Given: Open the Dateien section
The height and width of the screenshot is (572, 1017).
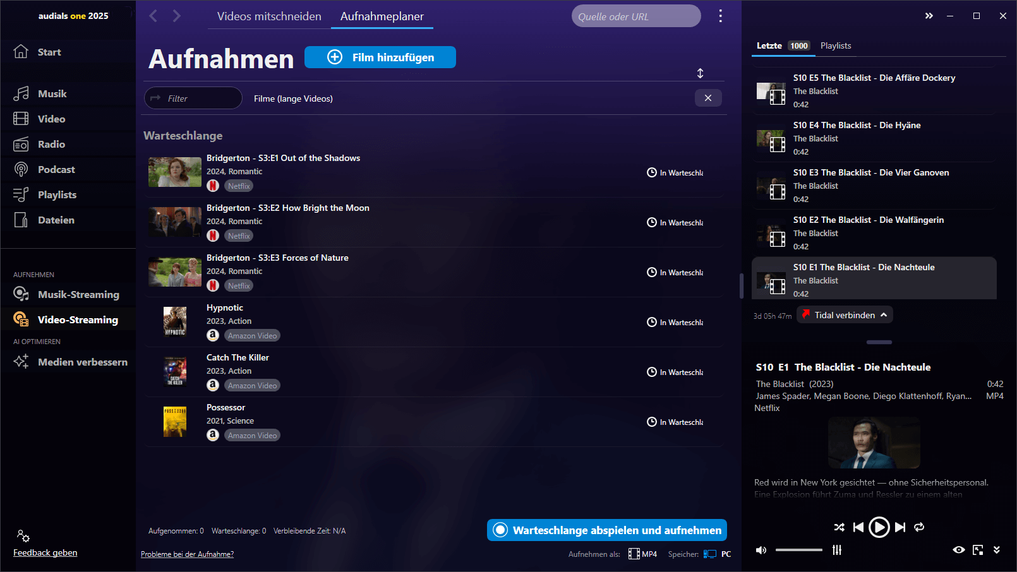Looking at the screenshot, I should 44,220.
